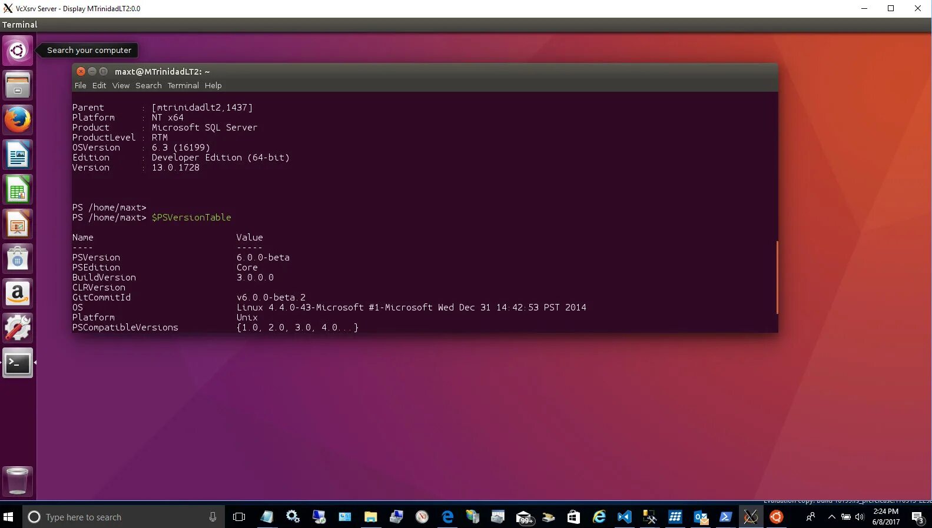Select Terminal icon in launcher
This screenshot has width=932, height=528.
18,363
